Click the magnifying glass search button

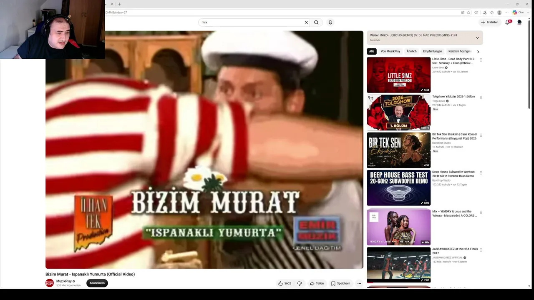[x=316, y=22]
